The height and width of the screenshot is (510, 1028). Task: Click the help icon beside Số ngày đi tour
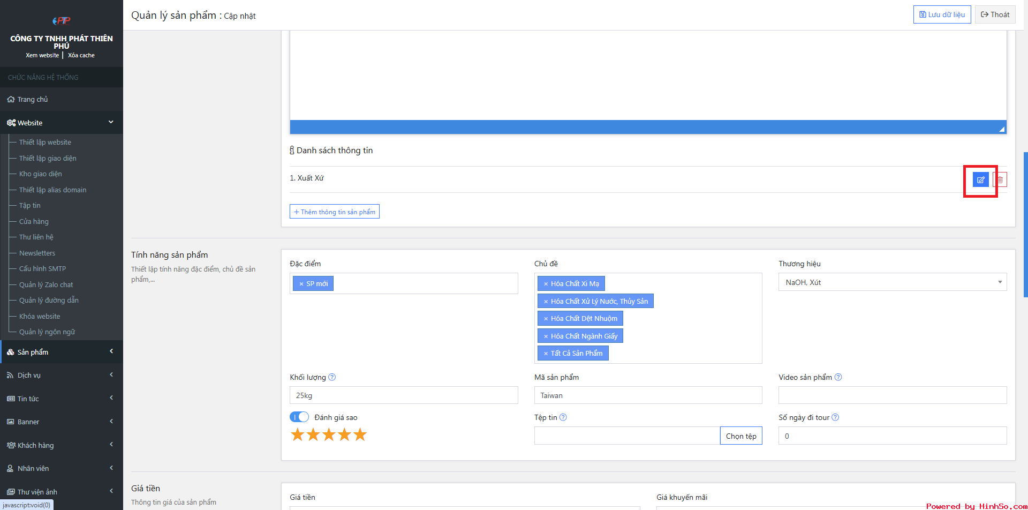pos(836,417)
